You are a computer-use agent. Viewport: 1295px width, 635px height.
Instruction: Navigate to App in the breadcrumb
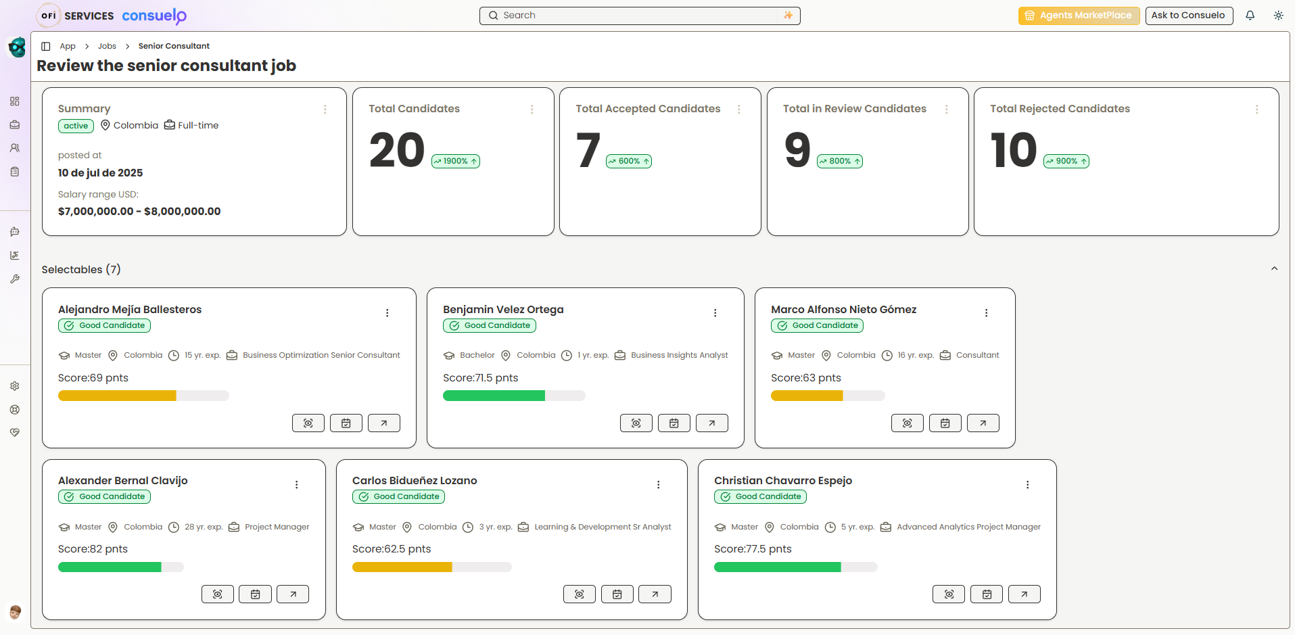coord(68,46)
